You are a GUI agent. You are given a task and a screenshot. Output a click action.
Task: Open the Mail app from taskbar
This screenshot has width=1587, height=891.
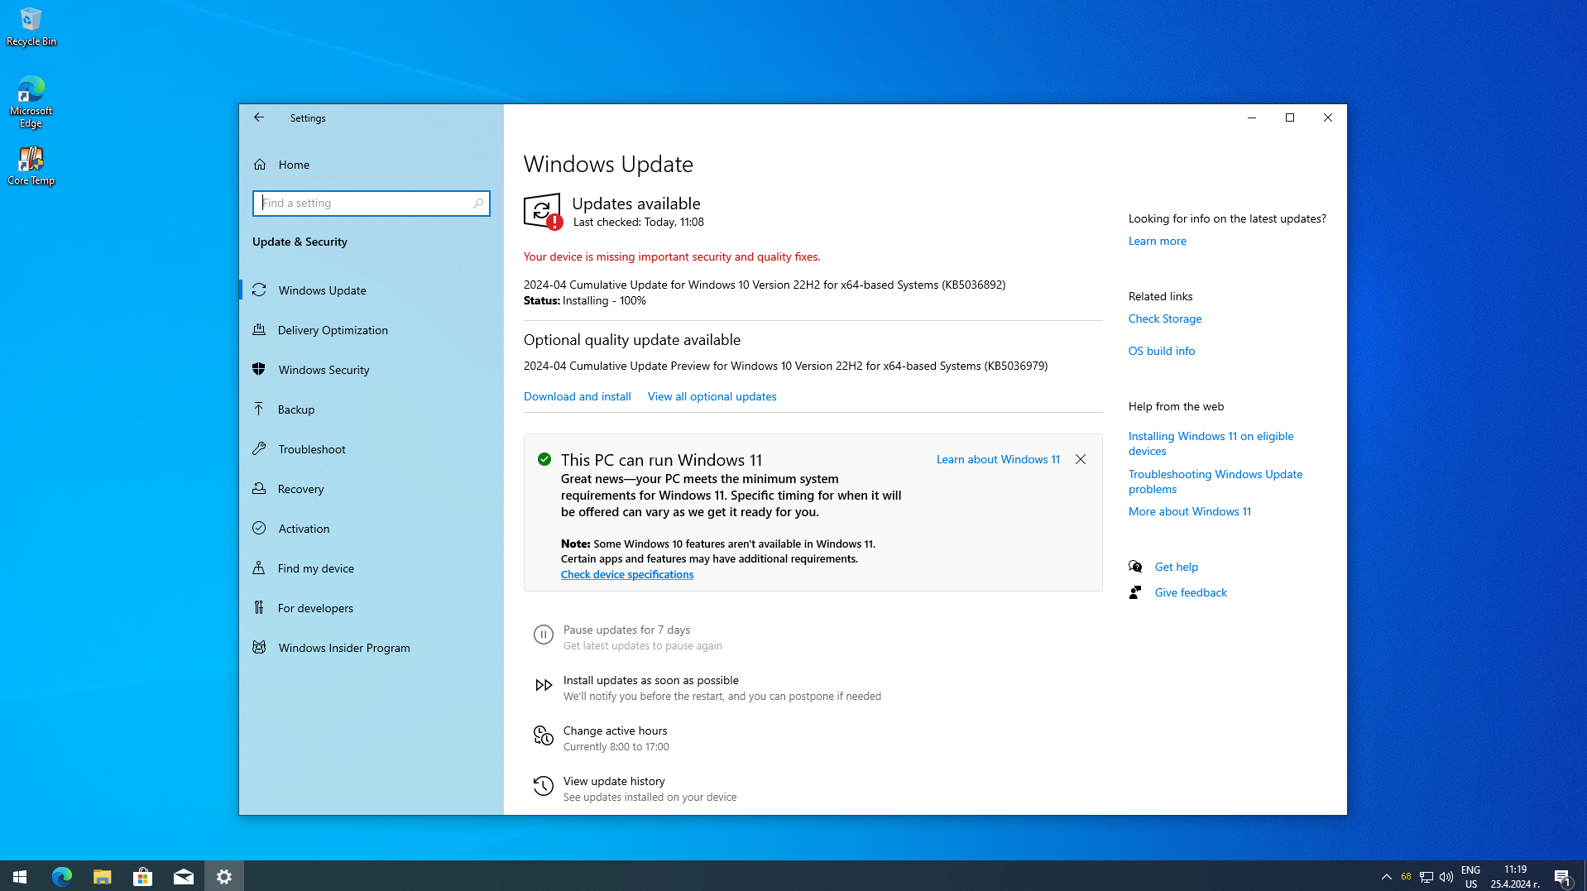(184, 876)
